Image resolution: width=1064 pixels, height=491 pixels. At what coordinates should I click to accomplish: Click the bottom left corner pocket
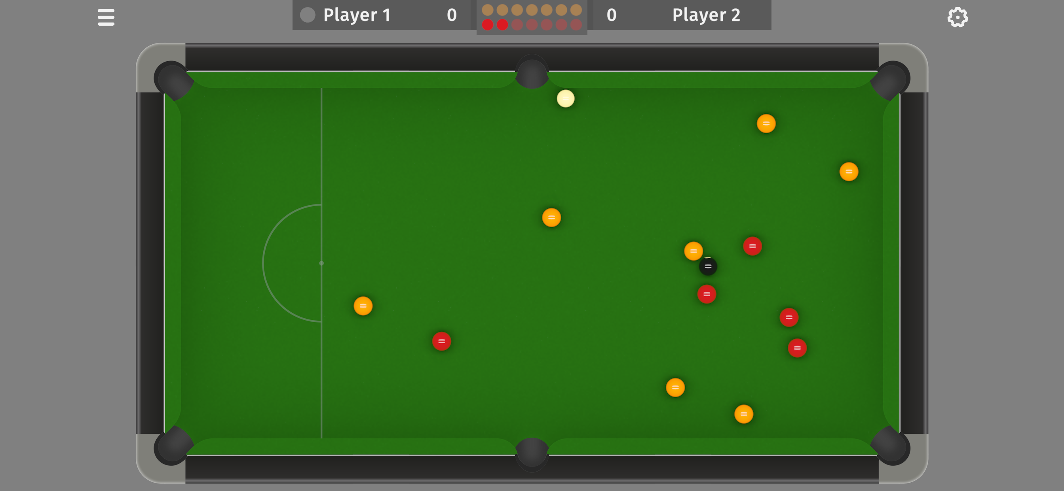pyautogui.click(x=173, y=446)
